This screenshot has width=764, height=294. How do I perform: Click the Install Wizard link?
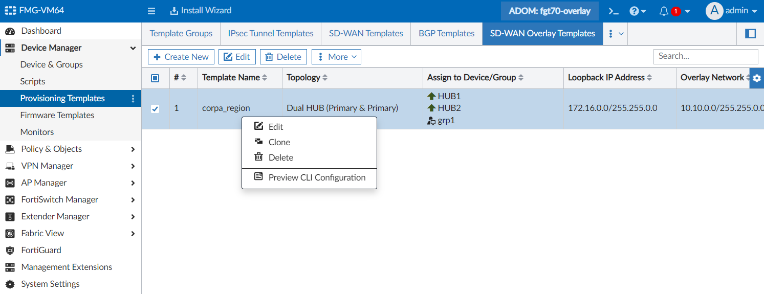tap(201, 11)
